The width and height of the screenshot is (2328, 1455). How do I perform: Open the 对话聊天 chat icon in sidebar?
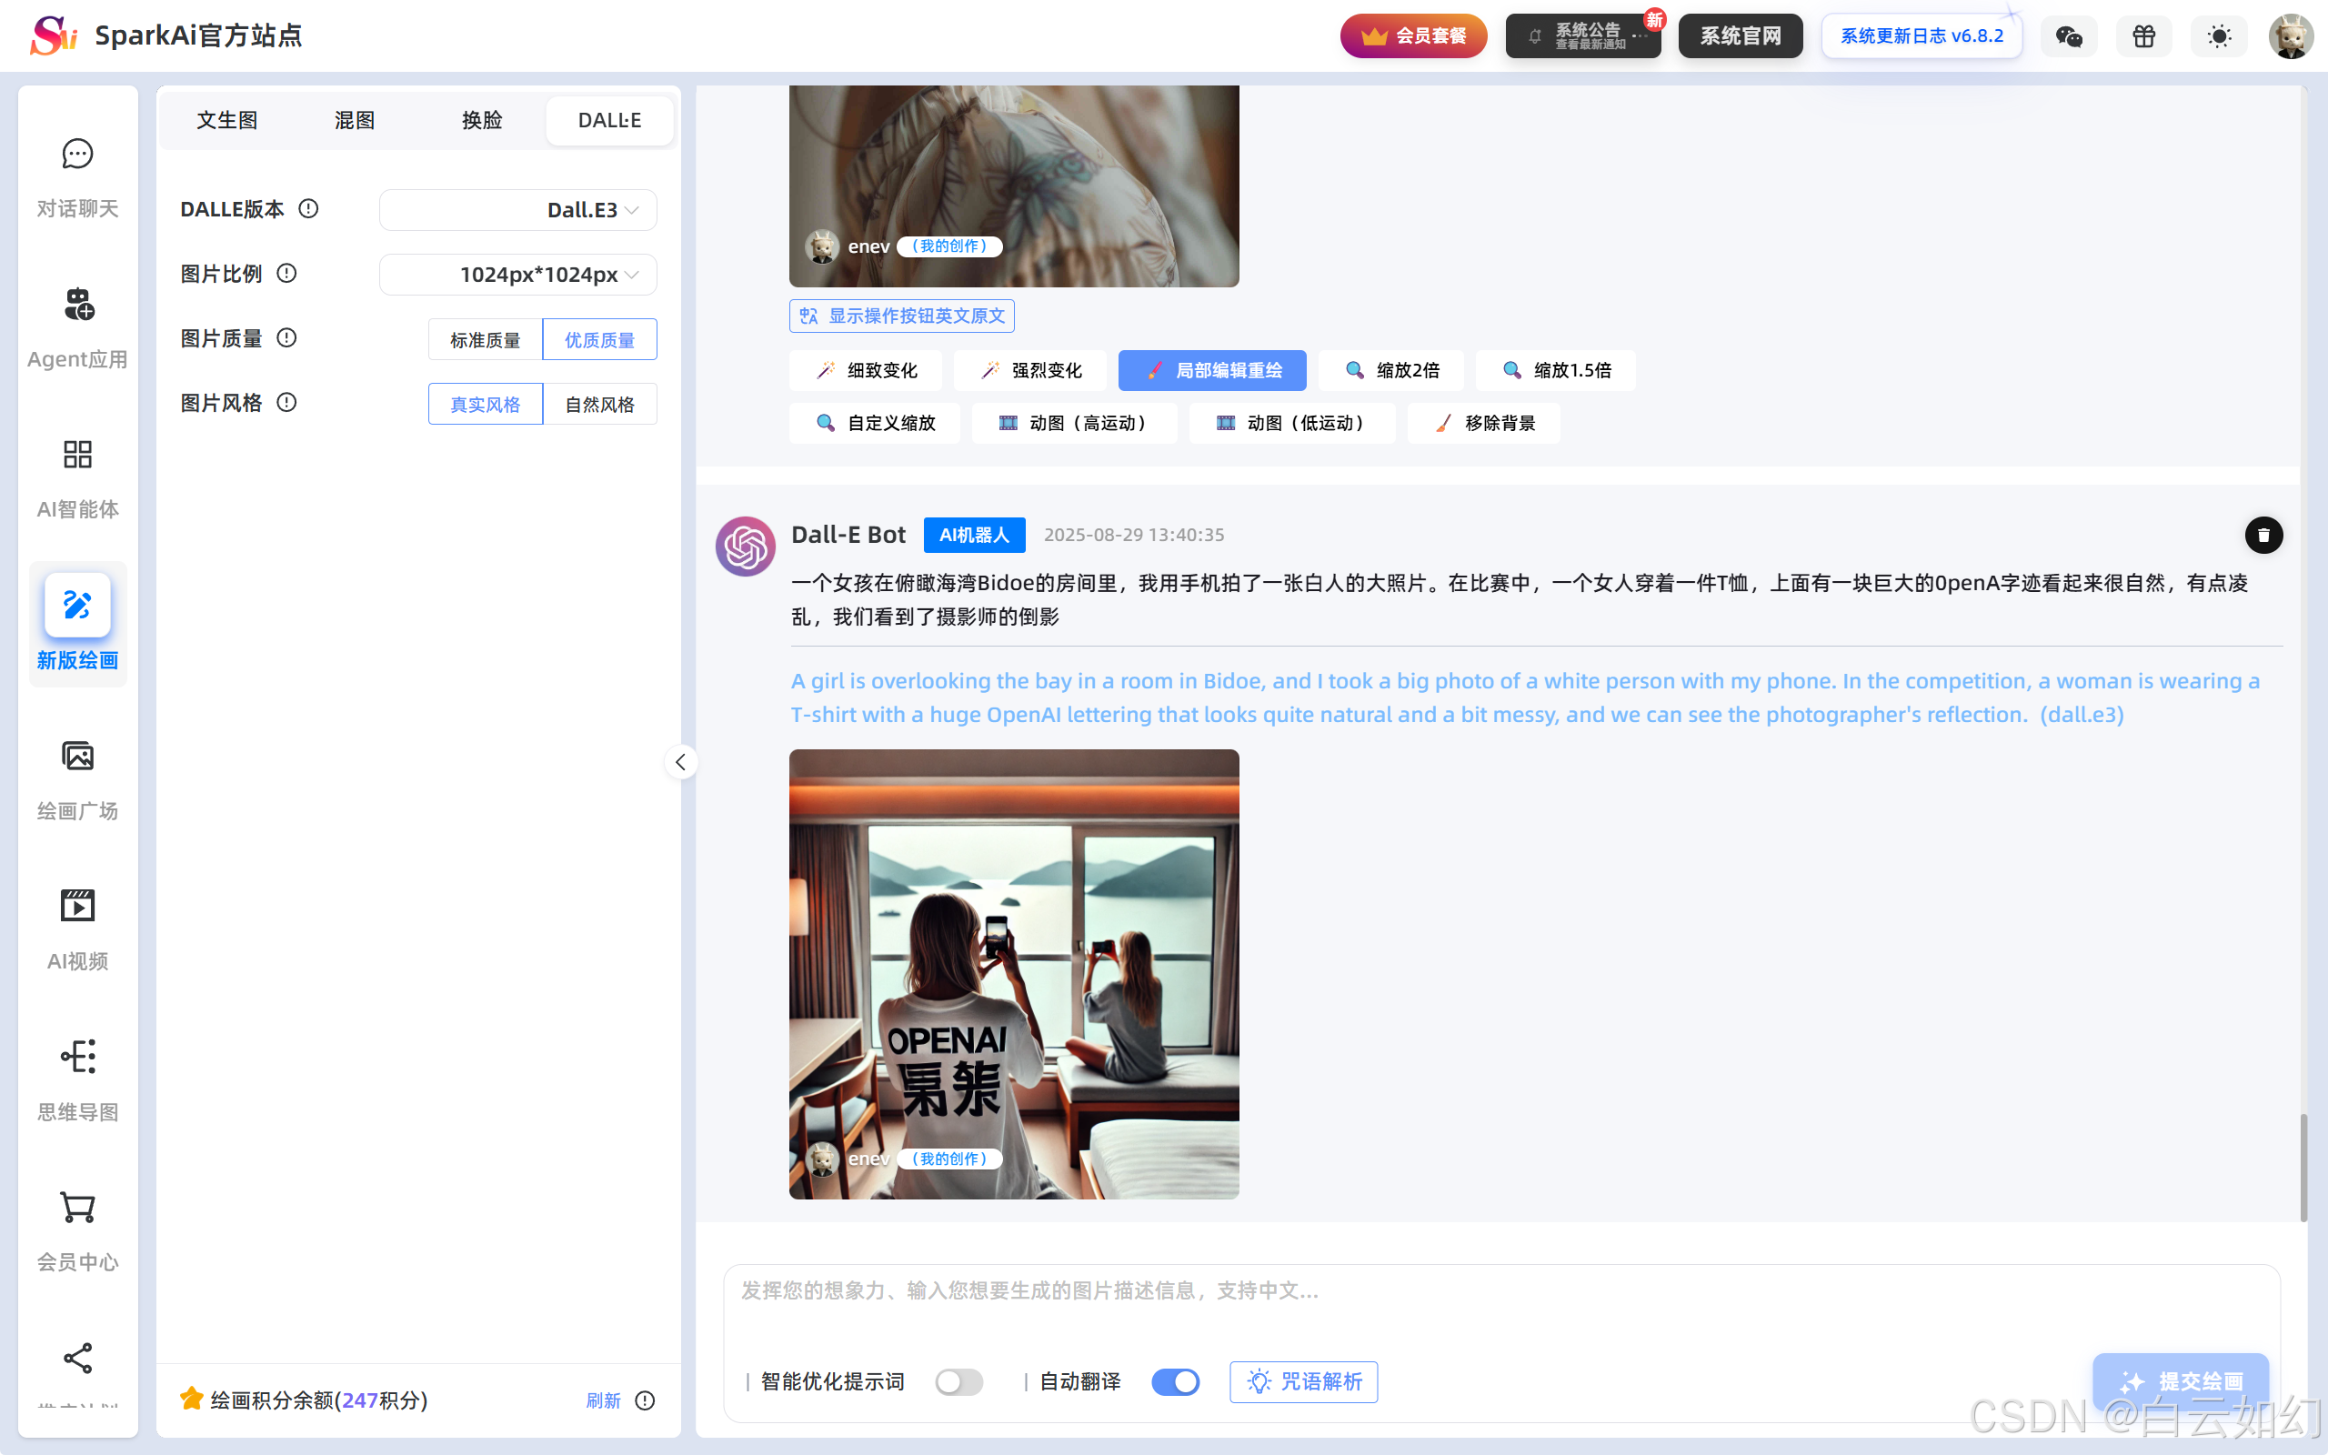[x=77, y=154]
